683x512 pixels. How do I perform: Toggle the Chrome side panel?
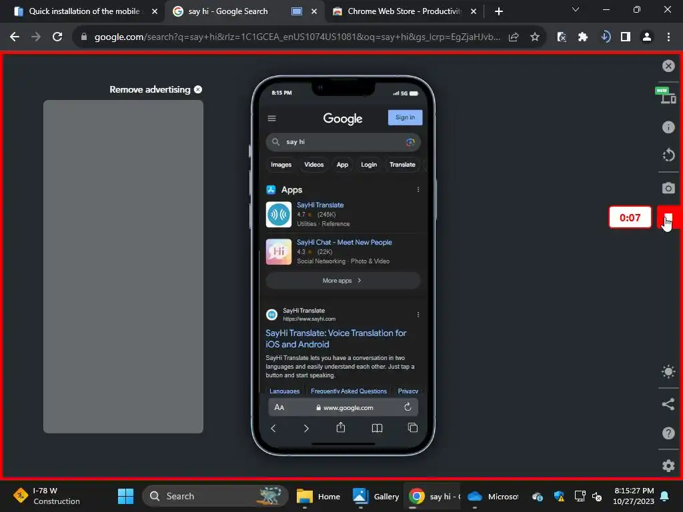coord(626,37)
